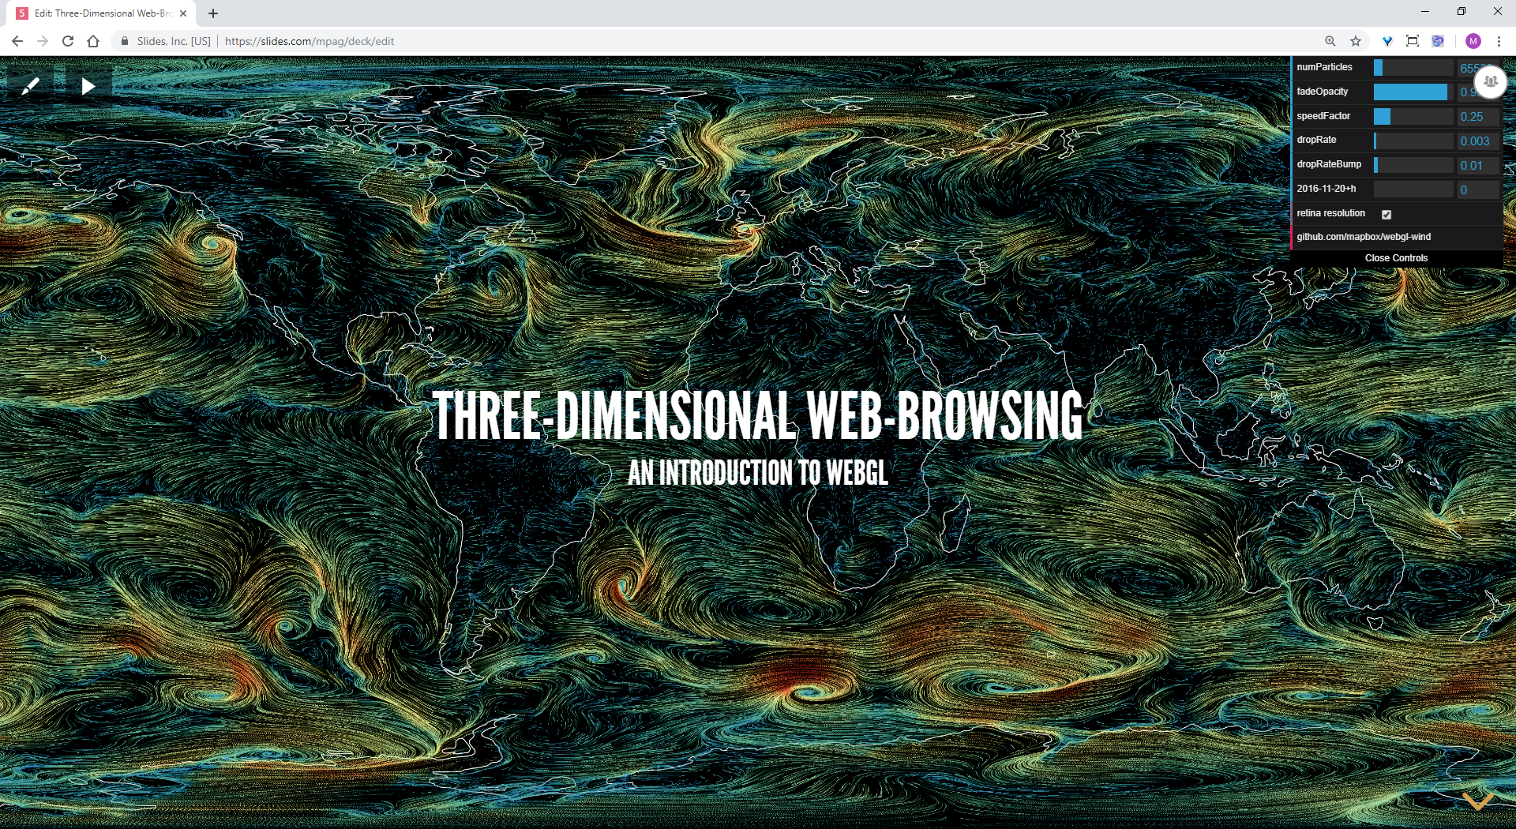
Task: Go back in browser history
Action: click(x=17, y=41)
